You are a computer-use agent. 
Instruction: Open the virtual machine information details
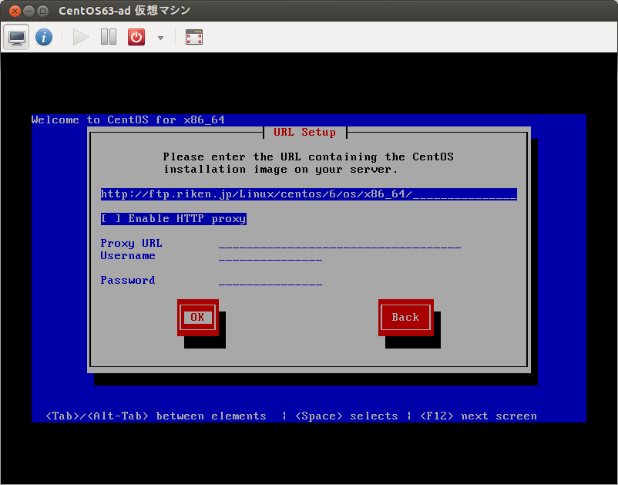(x=44, y=36)
